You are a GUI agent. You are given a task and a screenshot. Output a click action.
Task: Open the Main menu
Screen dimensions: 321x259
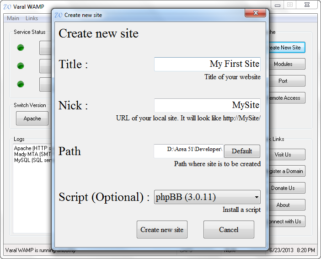[x=13, y=18]
